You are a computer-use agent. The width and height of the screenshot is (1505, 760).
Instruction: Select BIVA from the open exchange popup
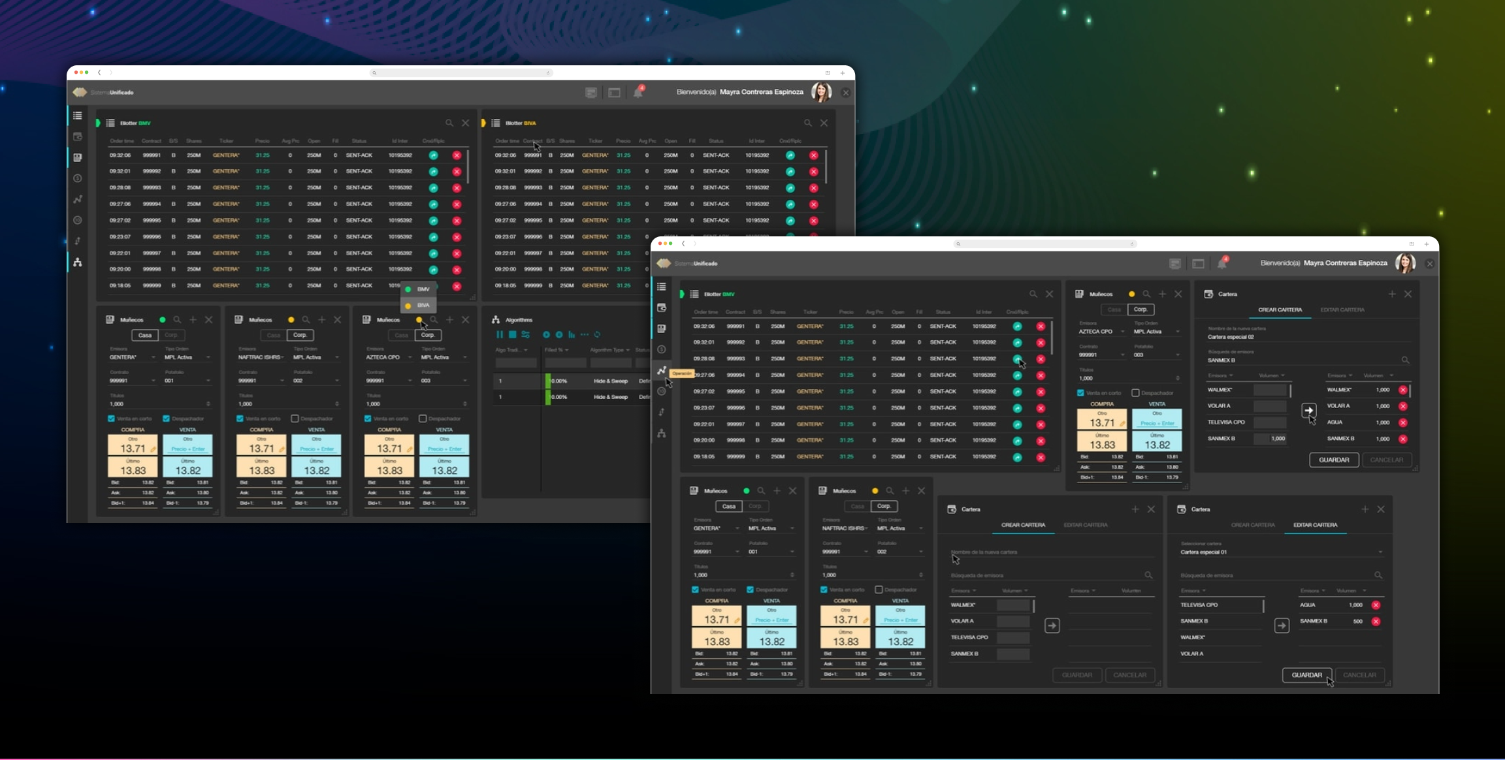pyautogui.click(x=418, y=306)
